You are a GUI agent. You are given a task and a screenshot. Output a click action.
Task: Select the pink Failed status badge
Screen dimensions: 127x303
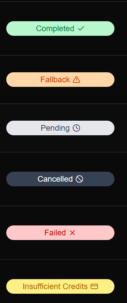pyautogui.click(x=60, y=233)
